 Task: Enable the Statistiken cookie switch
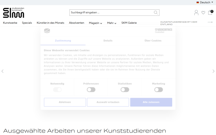point(125,90)
